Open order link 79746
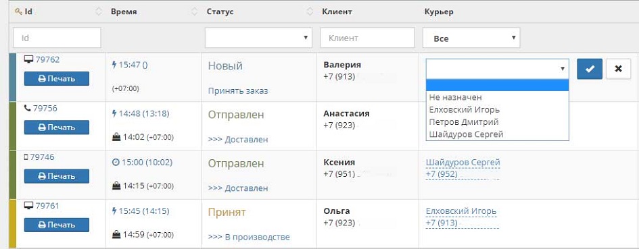This screenshot has height=249, width=639. 42,157
